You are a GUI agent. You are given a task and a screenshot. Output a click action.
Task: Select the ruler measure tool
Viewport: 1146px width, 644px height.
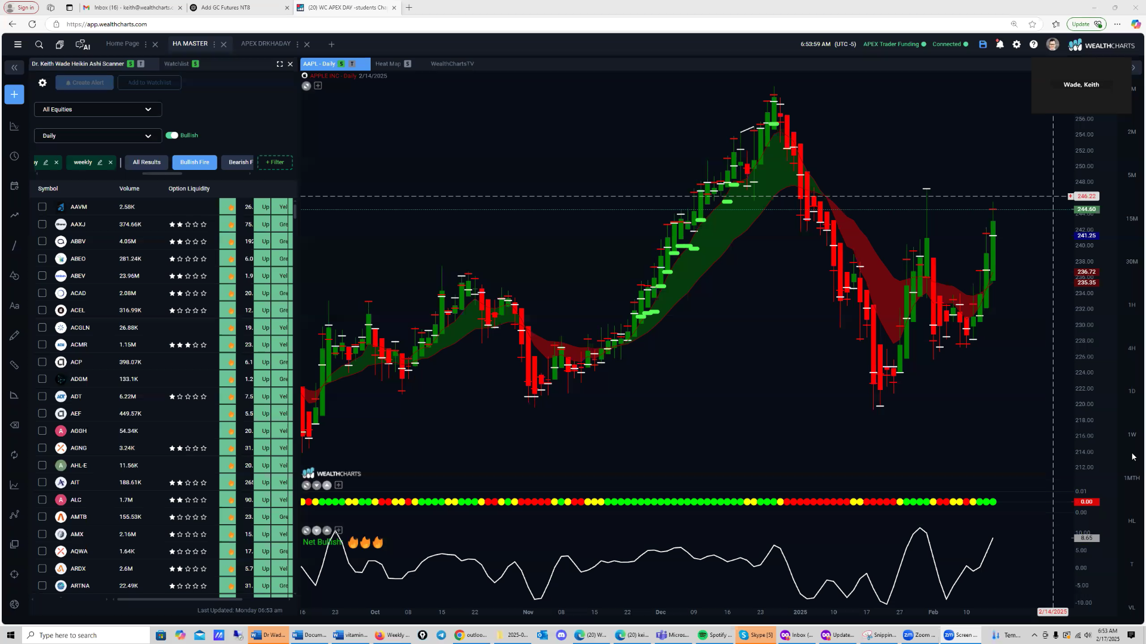(14, 365)
